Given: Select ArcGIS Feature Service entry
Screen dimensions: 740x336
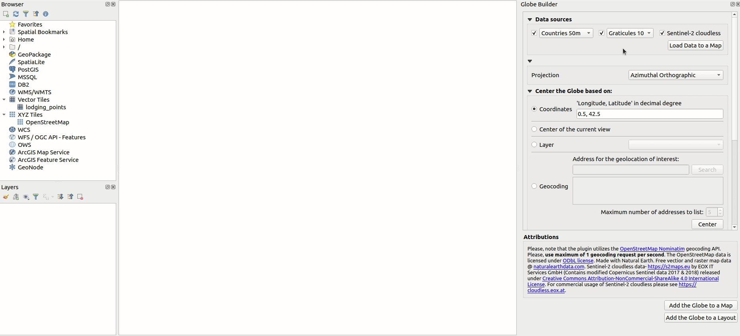Looking at the screenshot, I should tap(48, 160).
